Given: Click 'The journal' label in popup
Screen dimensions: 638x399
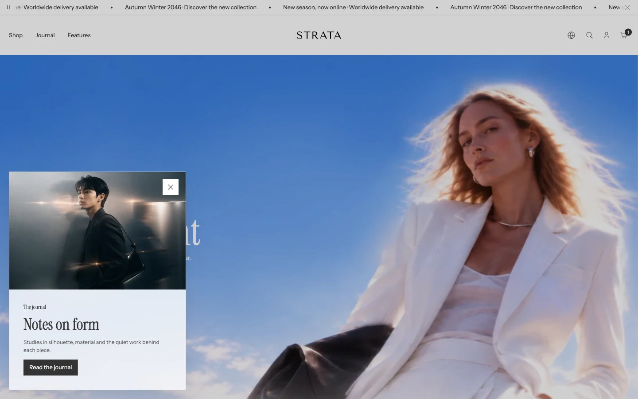Looking at the screenshot, I should tap(35, 307).
